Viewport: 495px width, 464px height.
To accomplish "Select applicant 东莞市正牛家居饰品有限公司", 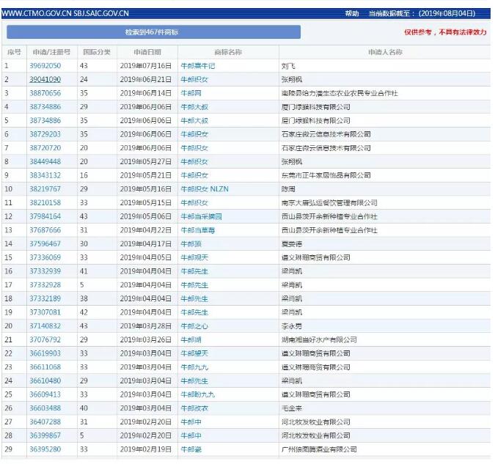I will (x=326, y=175).
